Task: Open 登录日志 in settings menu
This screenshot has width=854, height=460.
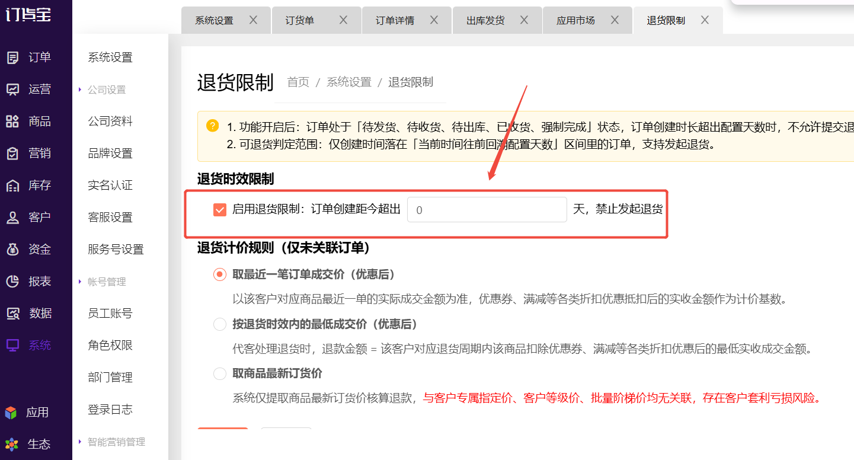Action: pos(110,410)
